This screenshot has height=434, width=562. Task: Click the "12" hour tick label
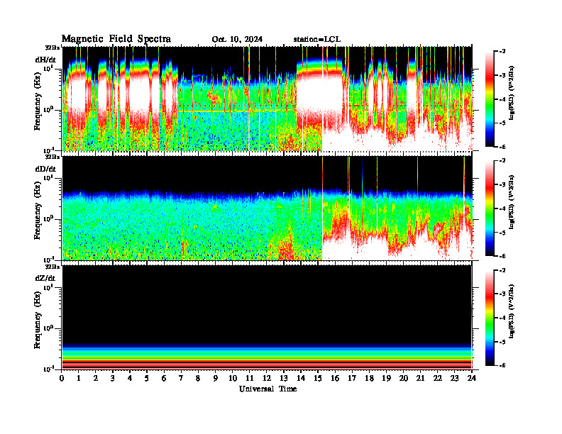click(267, 379)
